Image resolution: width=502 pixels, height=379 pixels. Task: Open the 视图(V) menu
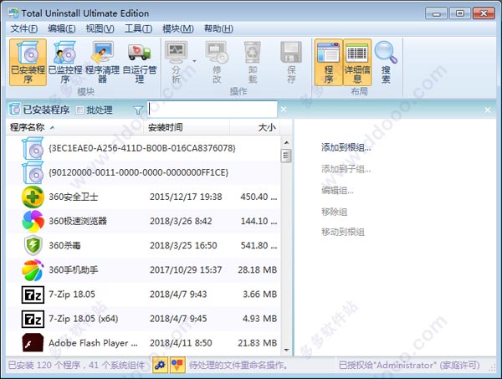pyautogui.click(x=100, y=28)
